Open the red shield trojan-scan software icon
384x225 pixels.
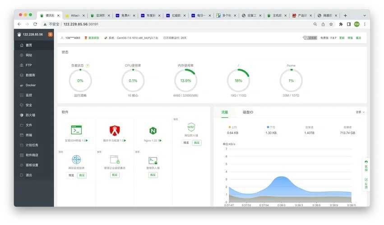[x=115, y=130]
